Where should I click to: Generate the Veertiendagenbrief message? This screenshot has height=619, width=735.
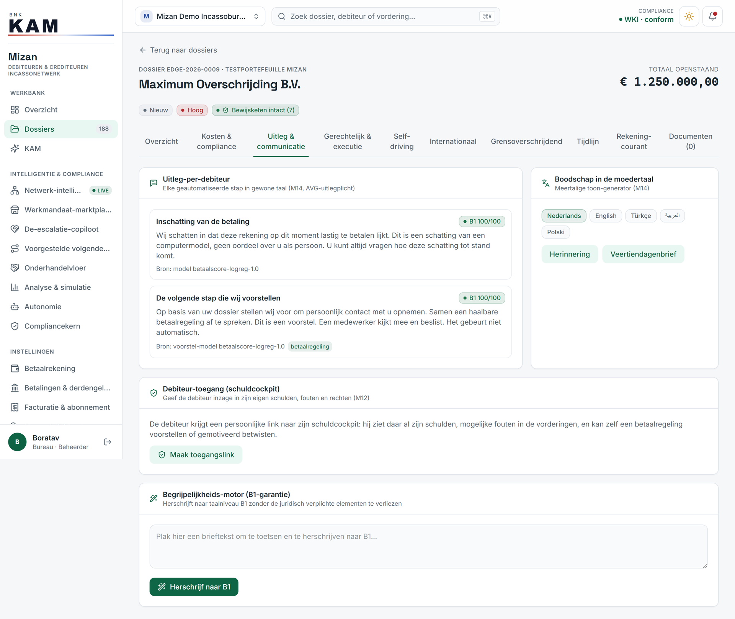point(643,254)
